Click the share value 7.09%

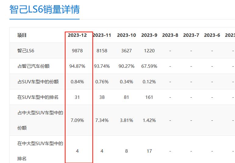(x=77, y=120)
